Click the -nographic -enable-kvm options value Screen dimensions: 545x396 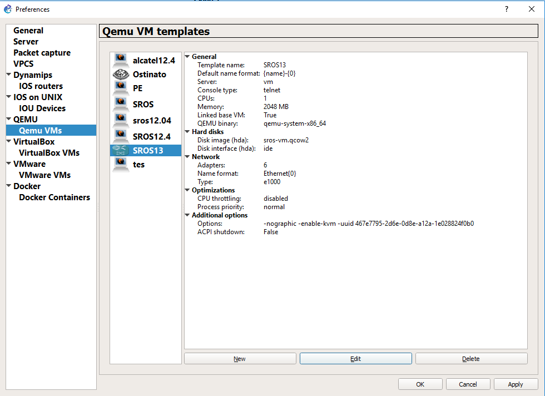tap(369, 224)
